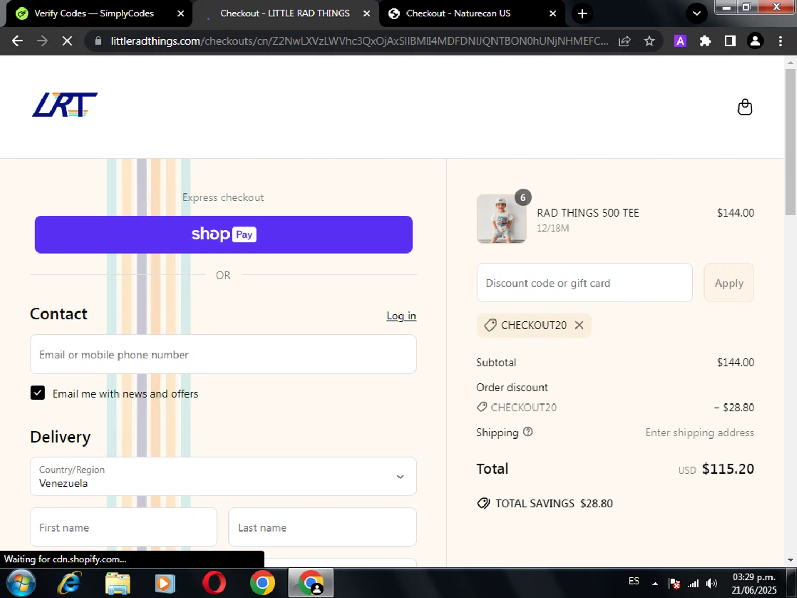Open the purple A extension icon

point(680,41)
